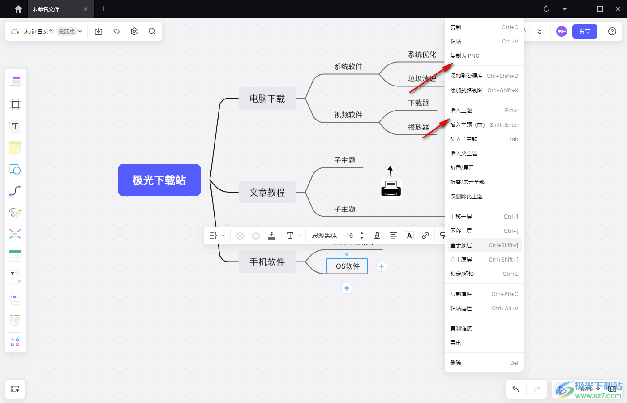Screen dimensions: 627x403
Task: Select the Frame tool
Action: pos(15,104)
